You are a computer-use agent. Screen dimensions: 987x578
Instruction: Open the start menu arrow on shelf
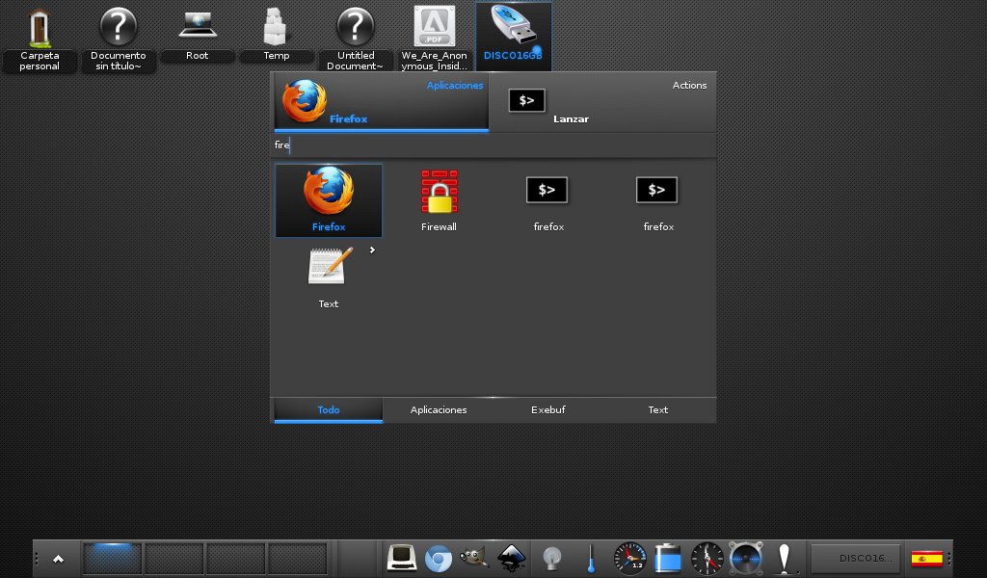[x=59, y=558]
